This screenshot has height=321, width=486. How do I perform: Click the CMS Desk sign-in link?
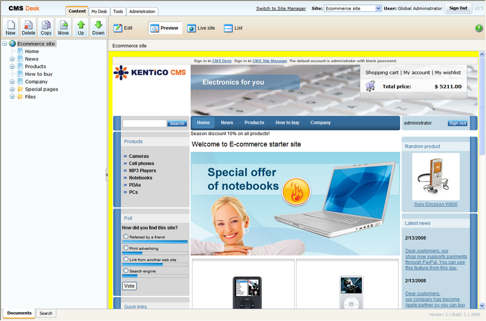(222, 61)
